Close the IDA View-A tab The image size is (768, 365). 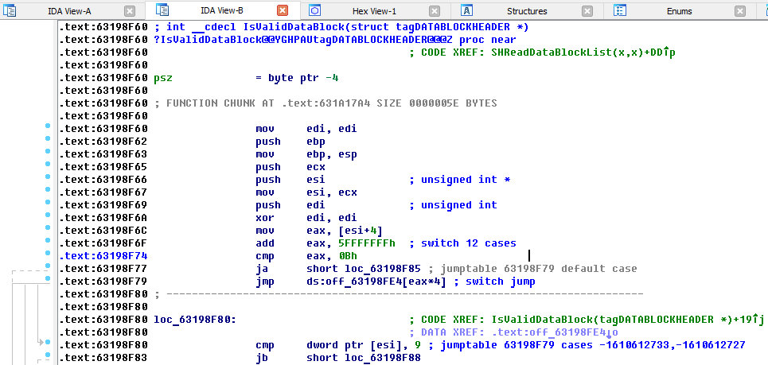(x=129, y=11)
